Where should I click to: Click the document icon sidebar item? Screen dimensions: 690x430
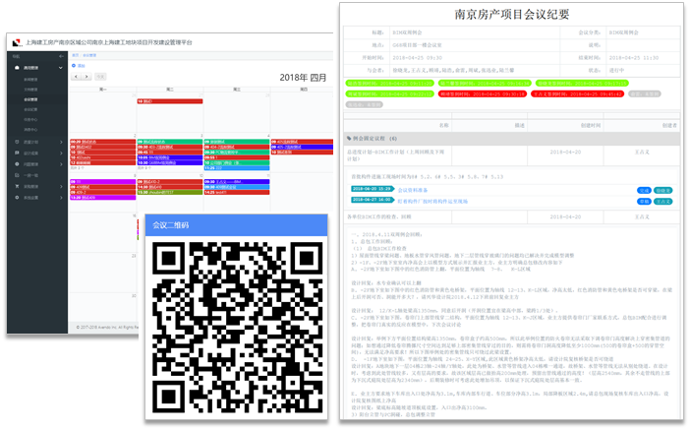(x=17, y=175)
